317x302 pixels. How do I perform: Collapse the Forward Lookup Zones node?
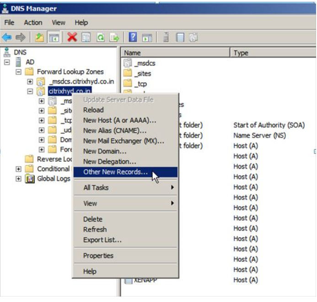[19, 72]
